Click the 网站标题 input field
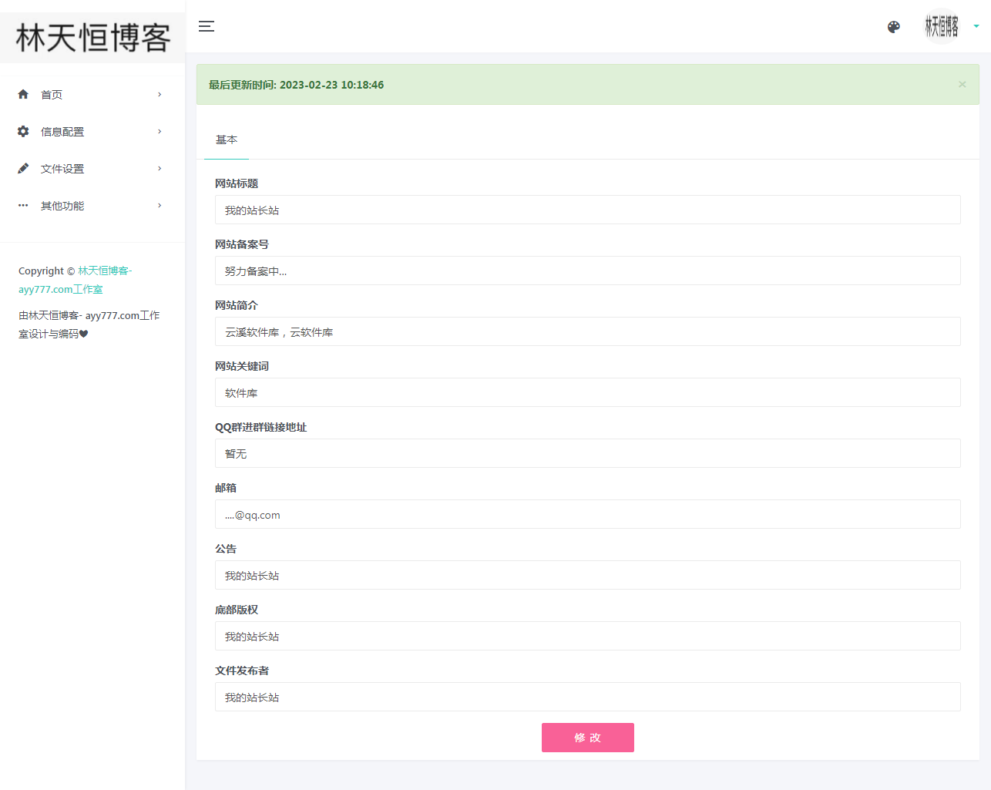This screenshot has width=991, height=790. click(x=587, y=209)
